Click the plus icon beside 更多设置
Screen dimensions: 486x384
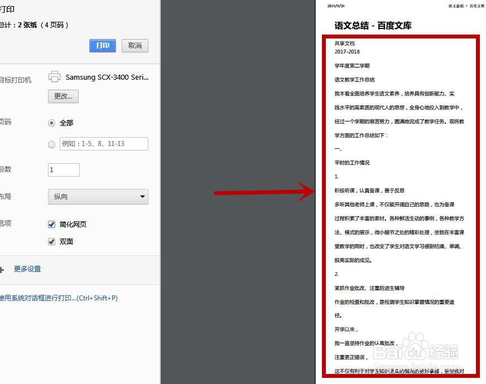(2, 270)
